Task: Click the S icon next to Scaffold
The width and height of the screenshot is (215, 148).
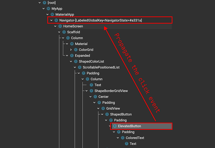Action: coord(64,32)
